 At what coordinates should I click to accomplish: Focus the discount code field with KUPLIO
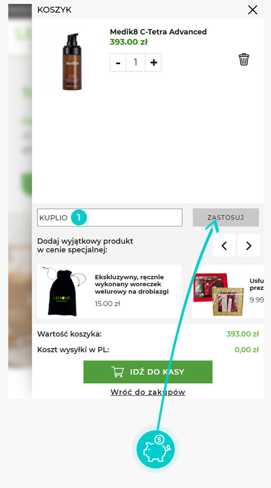tap(110, 218)
